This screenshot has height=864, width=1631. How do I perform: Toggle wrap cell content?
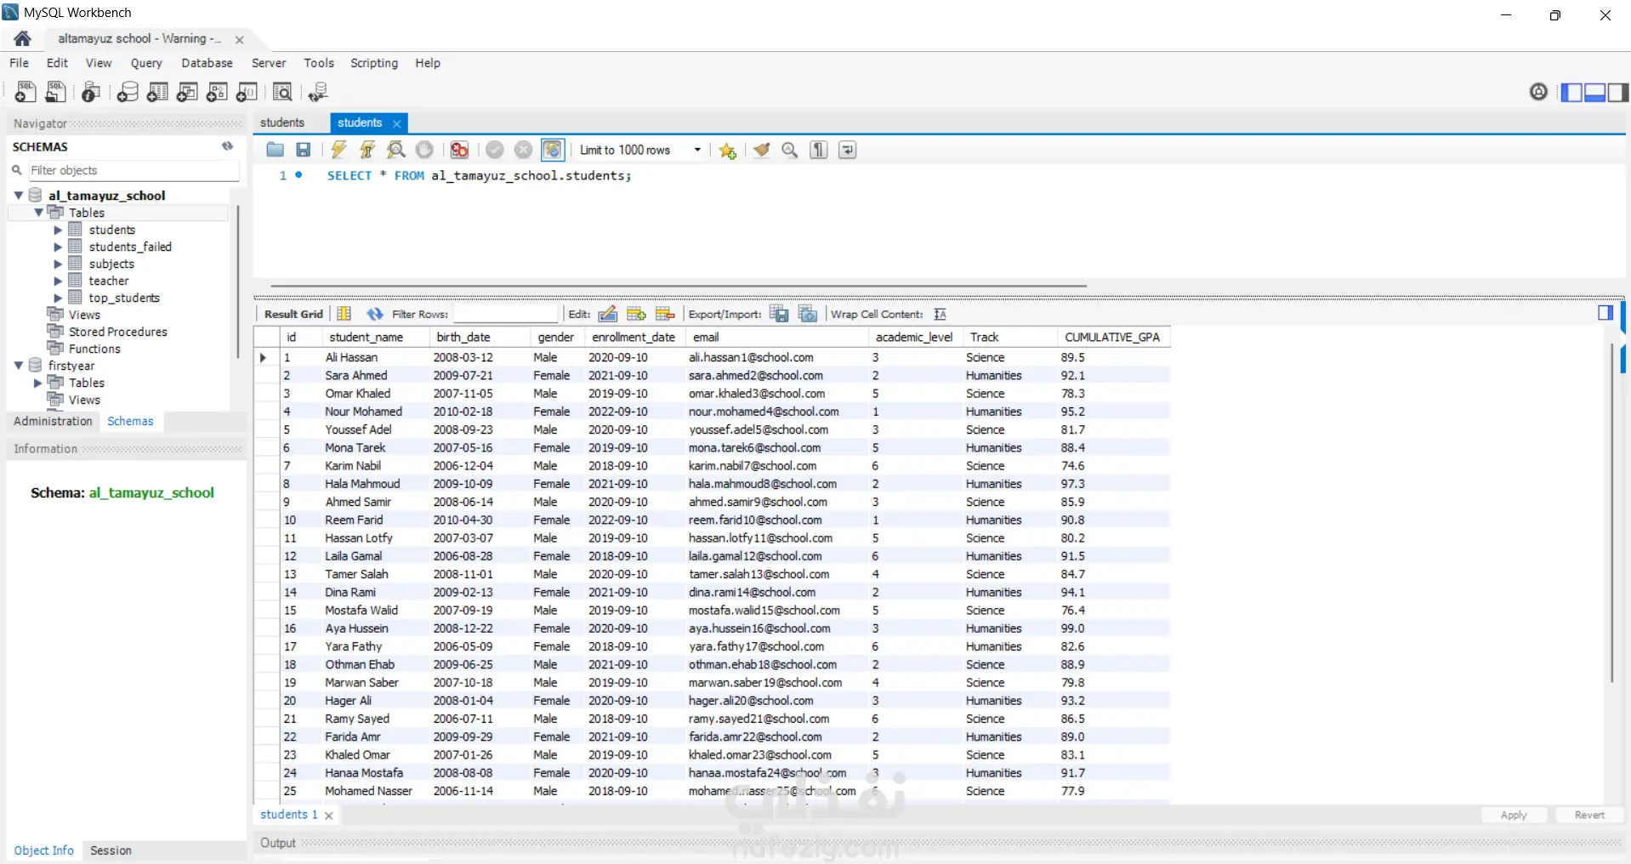tap(940, 314)
